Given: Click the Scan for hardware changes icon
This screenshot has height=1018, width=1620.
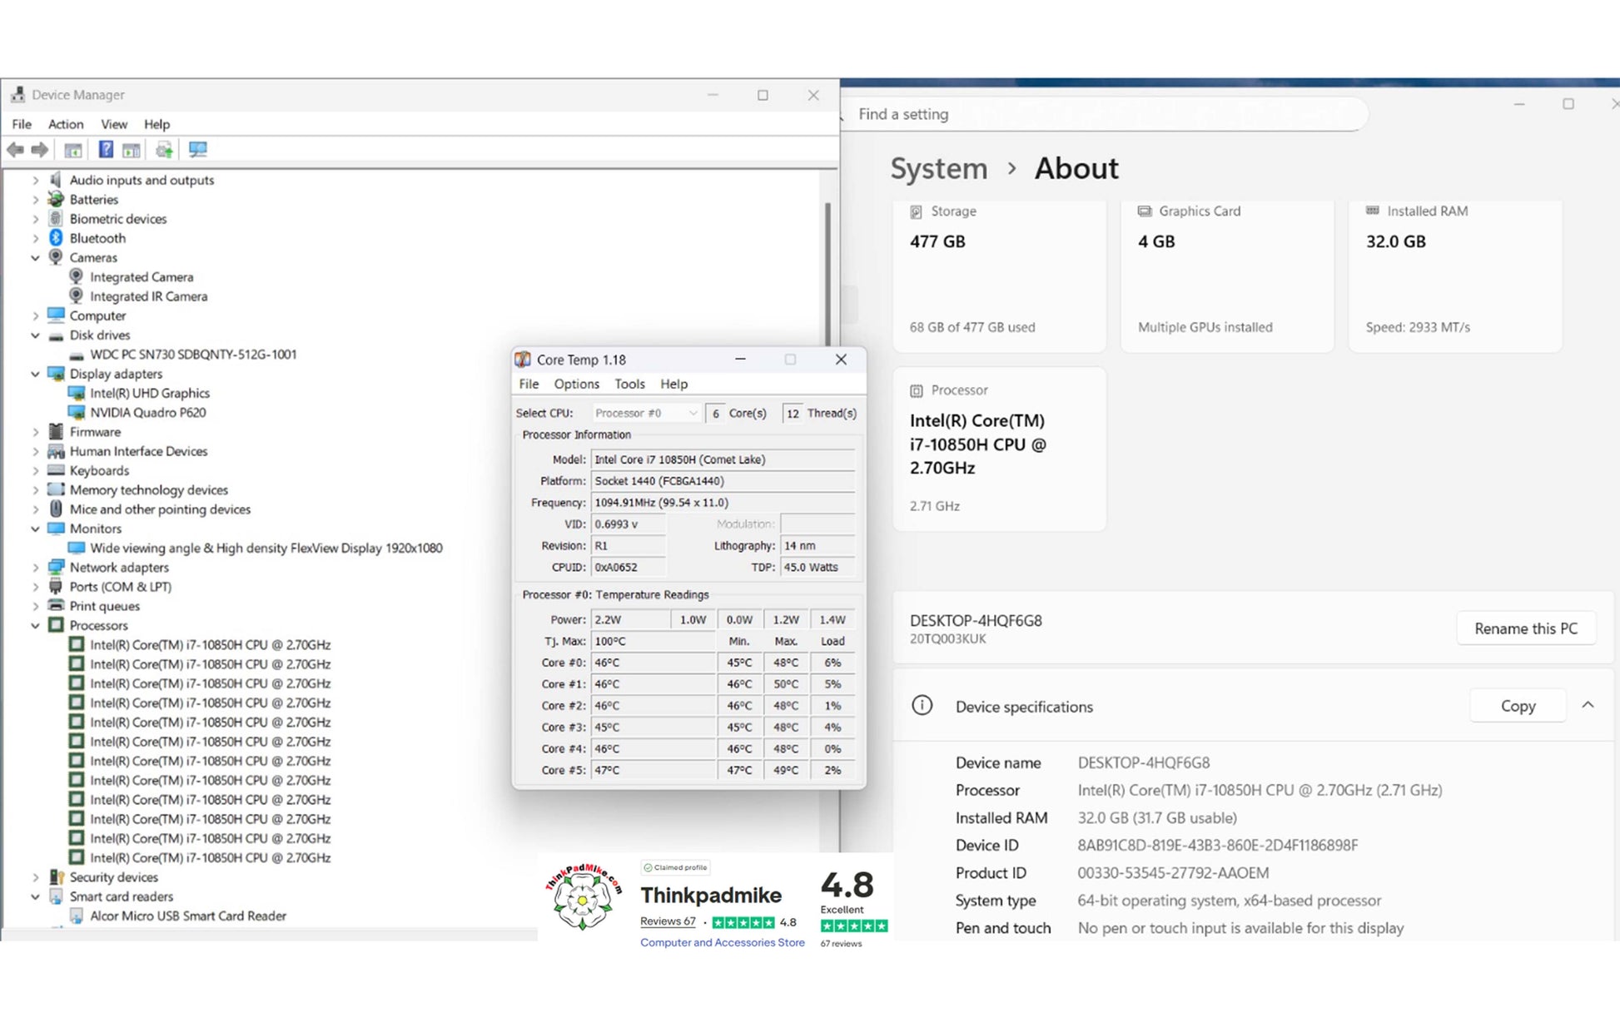Looking at the screenshot, I should click(x=197, y=150).
